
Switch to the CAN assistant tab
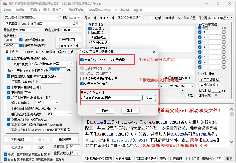pos(169,18)
